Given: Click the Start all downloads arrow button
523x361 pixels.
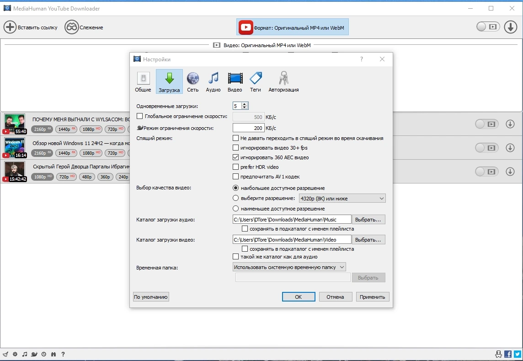Looking at the screenshot, I should [x=510, y=27].
